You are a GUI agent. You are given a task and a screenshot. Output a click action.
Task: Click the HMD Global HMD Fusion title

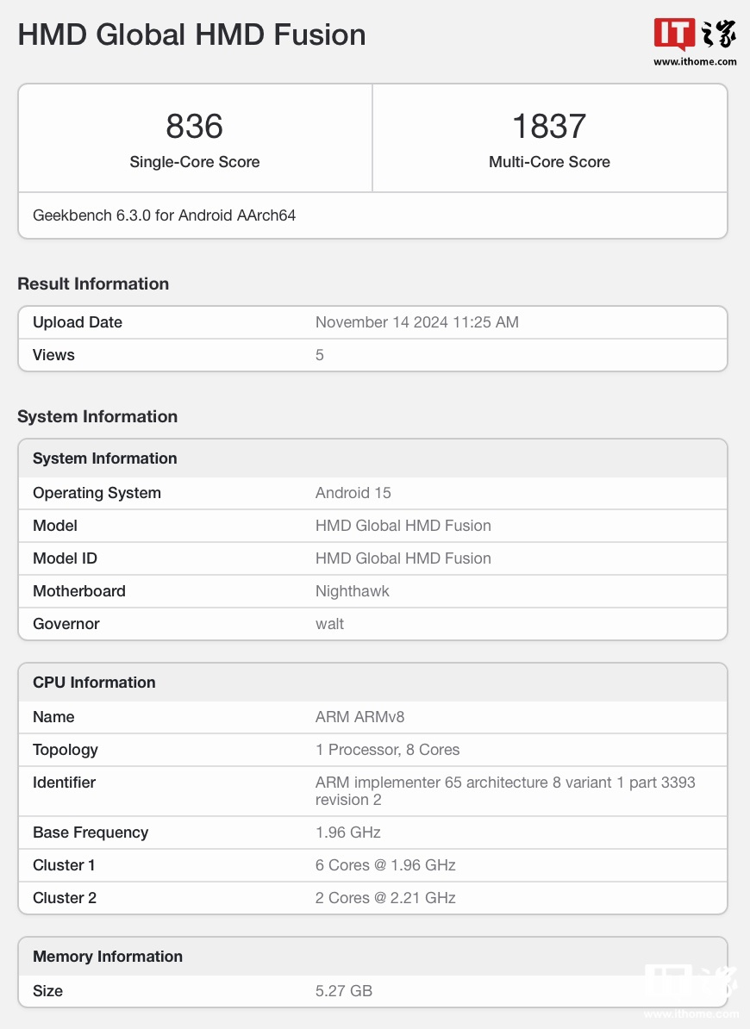(191, 34)
